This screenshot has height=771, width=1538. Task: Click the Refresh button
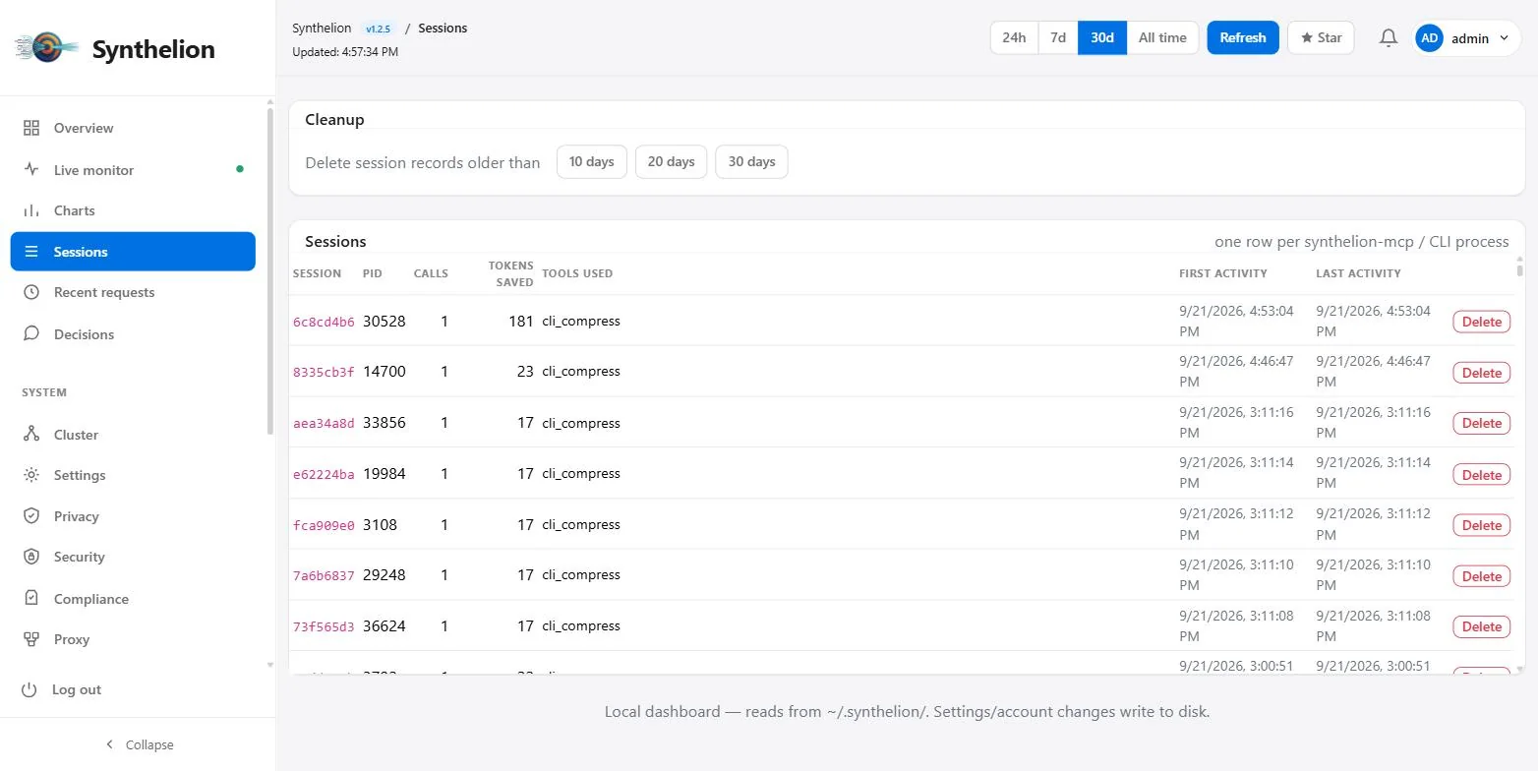click(x=1243, y=37)
